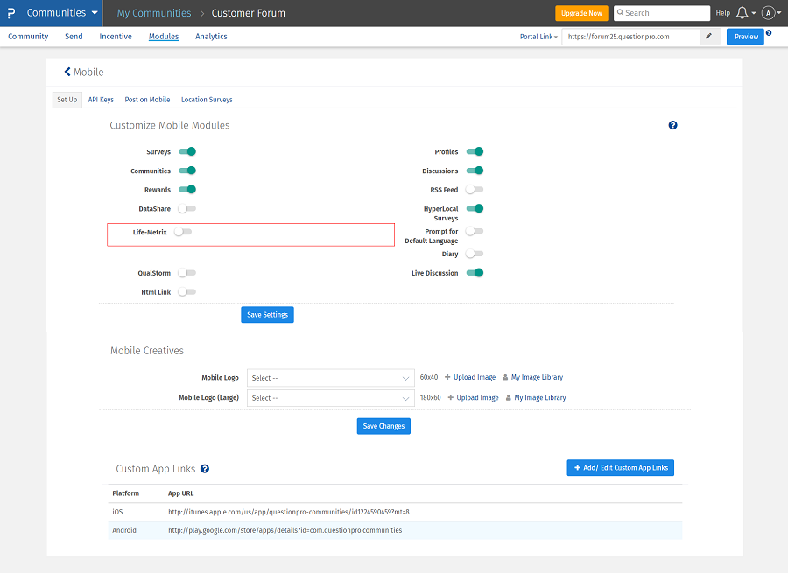Click the Platform column header
The image size is (788, 573).
[x=125, y=493]
